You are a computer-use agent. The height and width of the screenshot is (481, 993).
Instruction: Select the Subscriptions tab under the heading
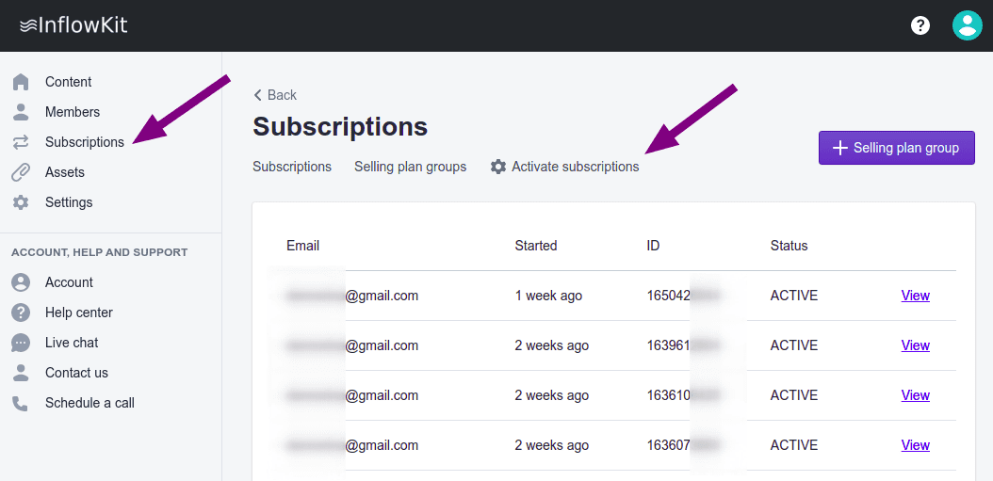[x=292, y=167]
